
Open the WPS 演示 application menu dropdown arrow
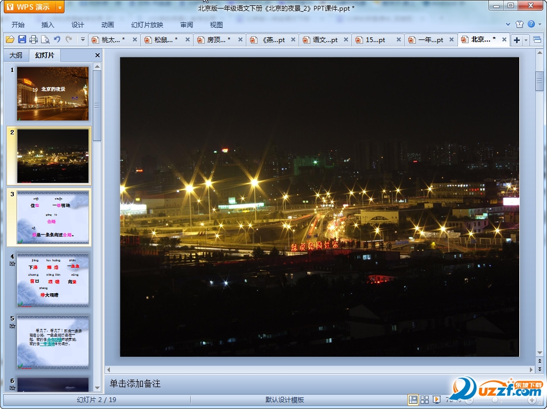point(60,7)
